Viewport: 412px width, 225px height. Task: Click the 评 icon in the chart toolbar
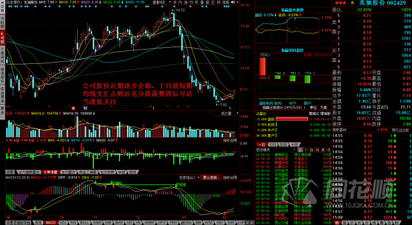(175, 2)
